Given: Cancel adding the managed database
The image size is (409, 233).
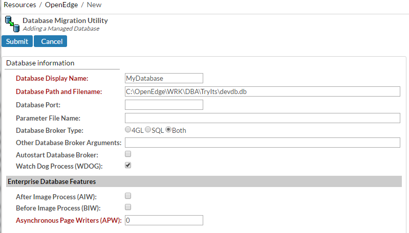Looking at the screenshot, I should [x=50, y=41].
